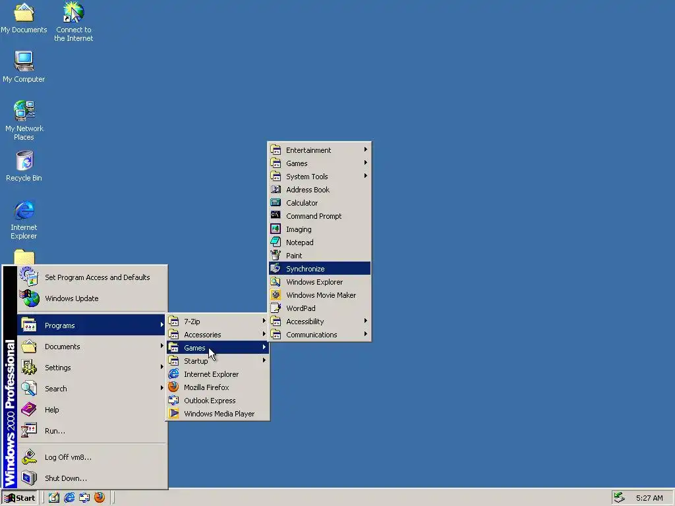Choose Log Off vm8...
Screen dimensions: 675x506
[x=92, y=457]
